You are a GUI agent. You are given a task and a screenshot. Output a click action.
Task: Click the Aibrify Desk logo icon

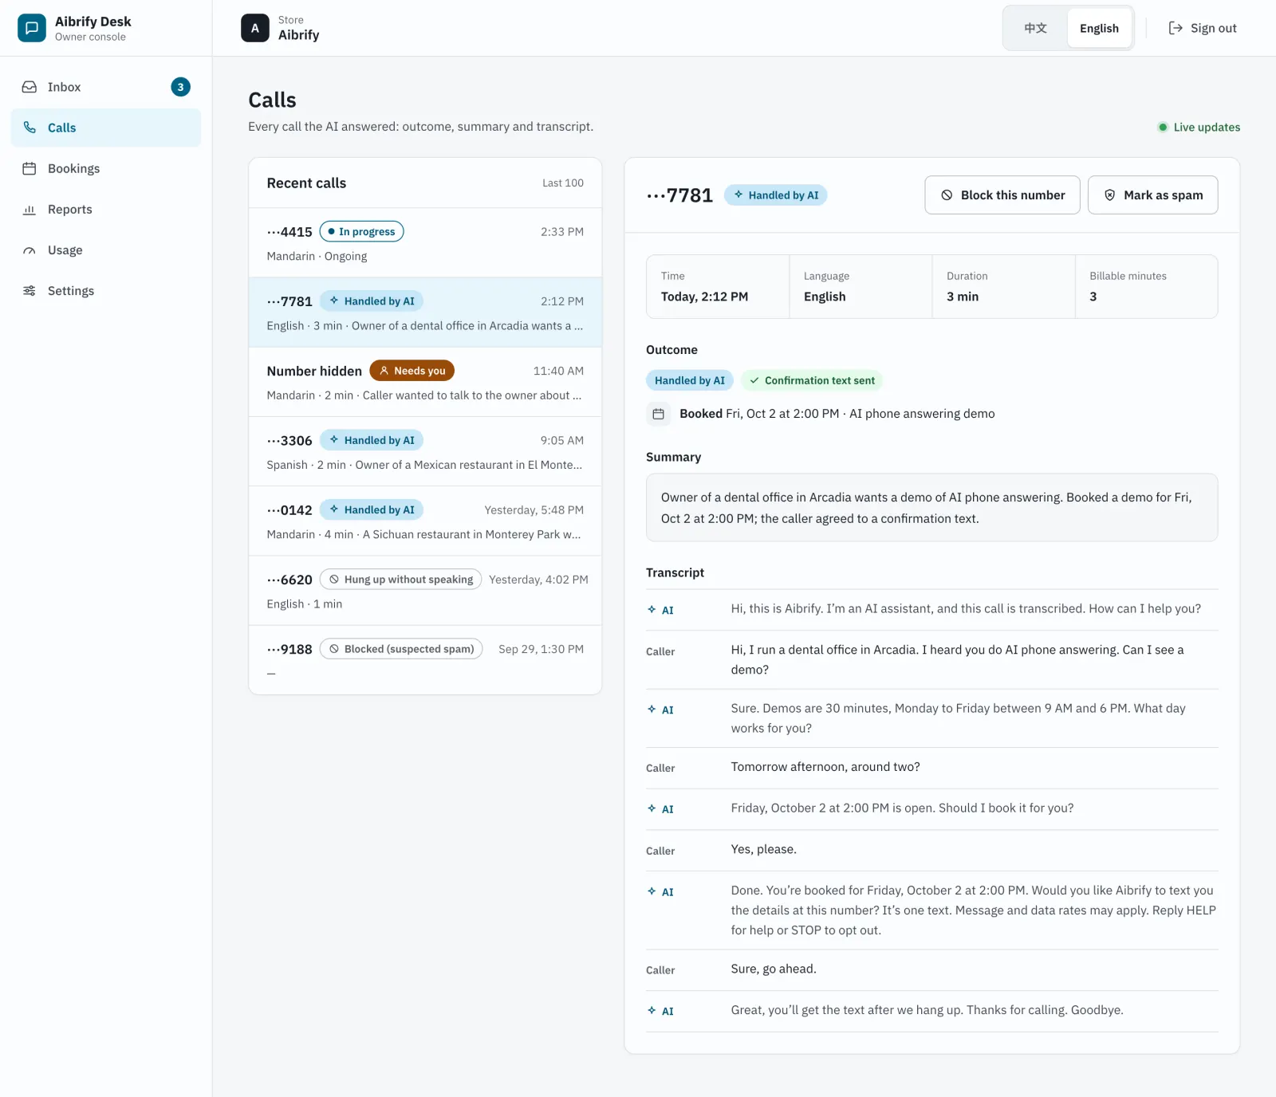click(x=32, y=28)
